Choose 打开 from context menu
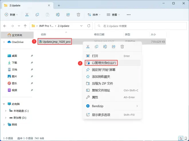Screen dimensions: 189x141 (x=113, y=56)
